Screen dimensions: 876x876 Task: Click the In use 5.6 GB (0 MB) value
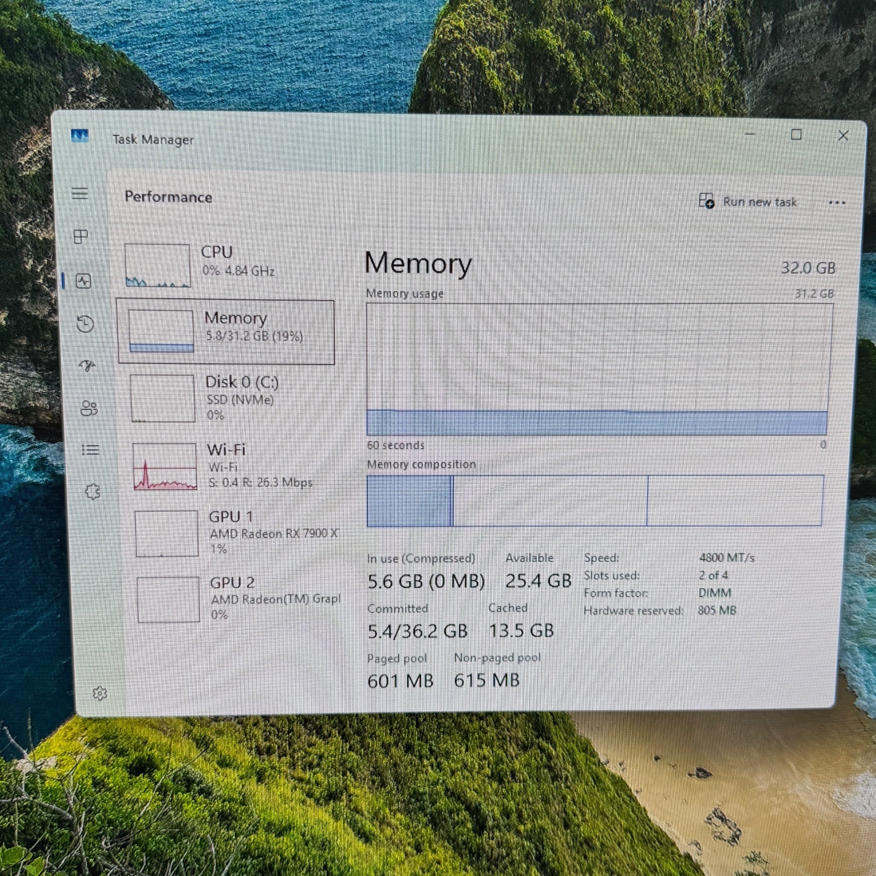click(x=426, y=581)
